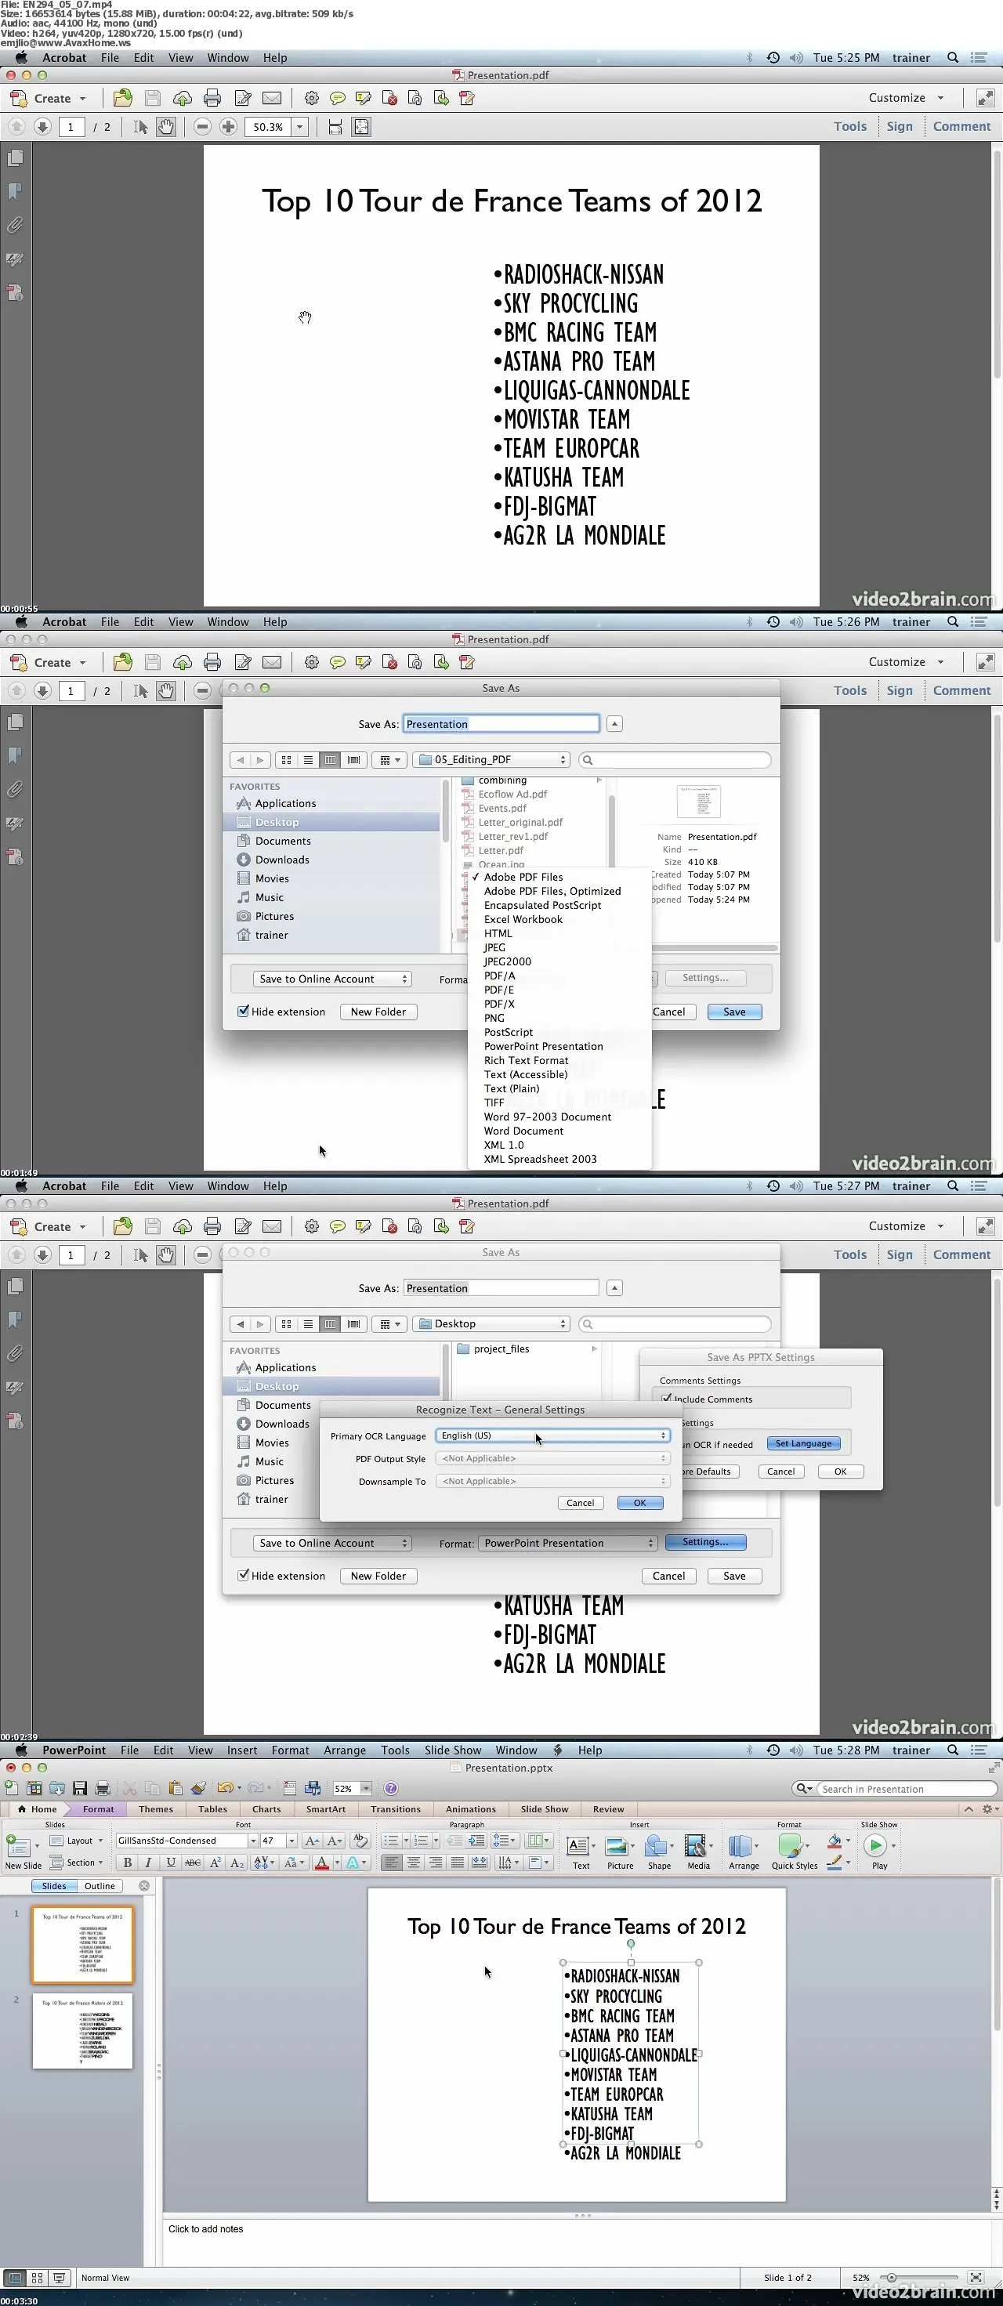Image resolution: width=1003 pixels, height=2306 pixels.
Task: Uncheck Include Comments in Save As PPTX Settings
Action: 666,1399
